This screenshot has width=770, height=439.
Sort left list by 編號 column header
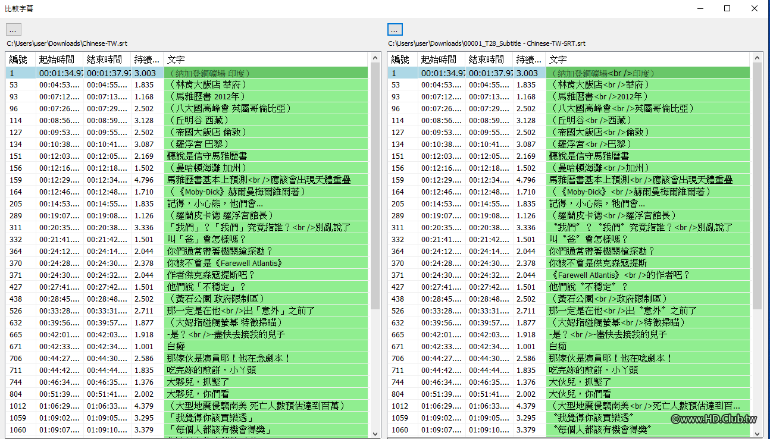tap(19, 59)
